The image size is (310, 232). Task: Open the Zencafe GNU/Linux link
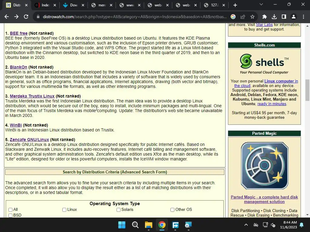29,140
